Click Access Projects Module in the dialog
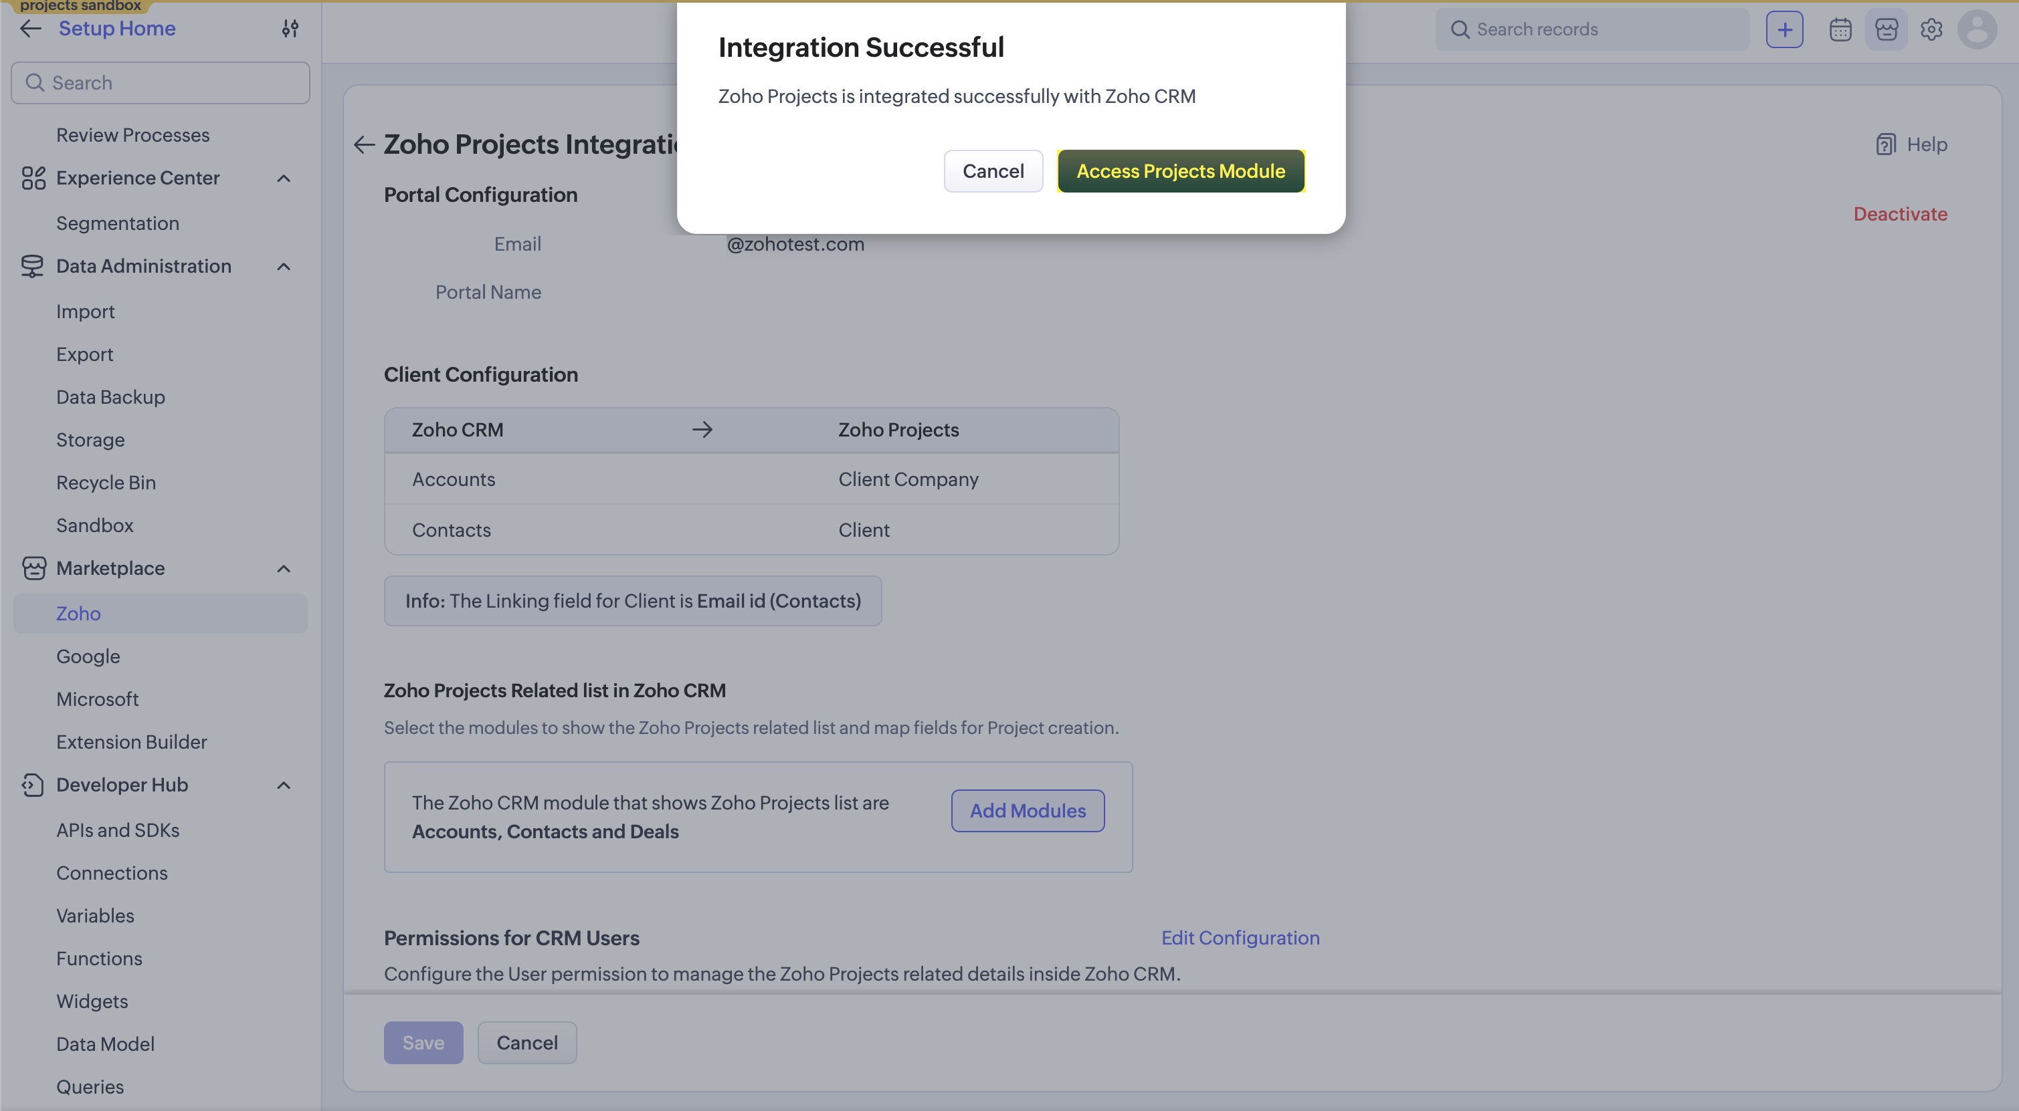This screenshot has width=2019, height=1111. click(x=1180, y=172)
